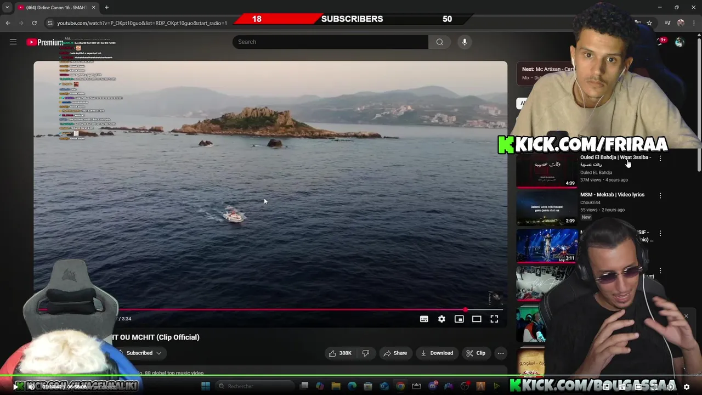Click the 3:11 concert video thumbnail
This screenshot has width=702, height=395.
tap(547, 246)
